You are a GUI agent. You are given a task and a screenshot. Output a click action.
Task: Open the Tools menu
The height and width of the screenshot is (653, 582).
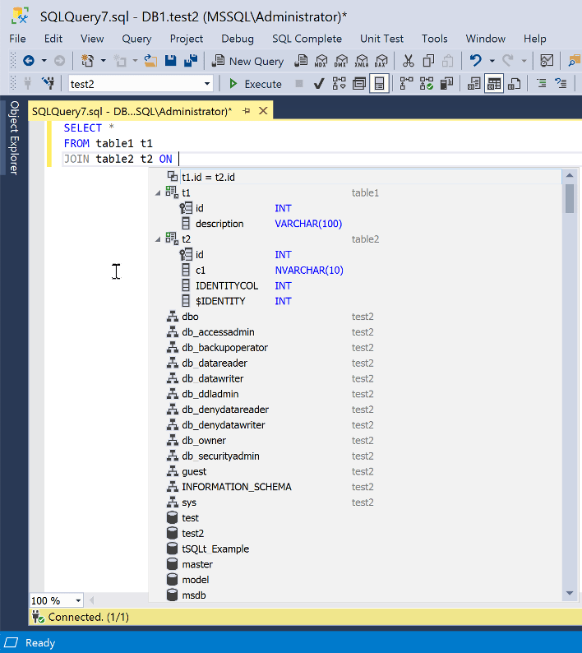[435, 39]
